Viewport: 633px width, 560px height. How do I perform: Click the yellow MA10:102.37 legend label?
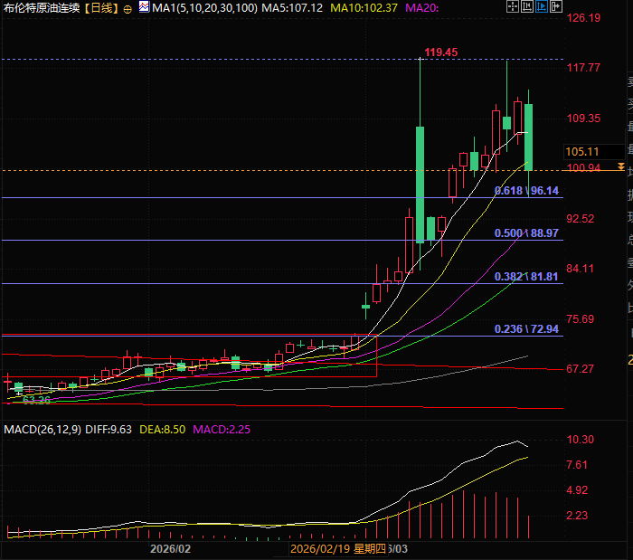[x=364, y=8]
